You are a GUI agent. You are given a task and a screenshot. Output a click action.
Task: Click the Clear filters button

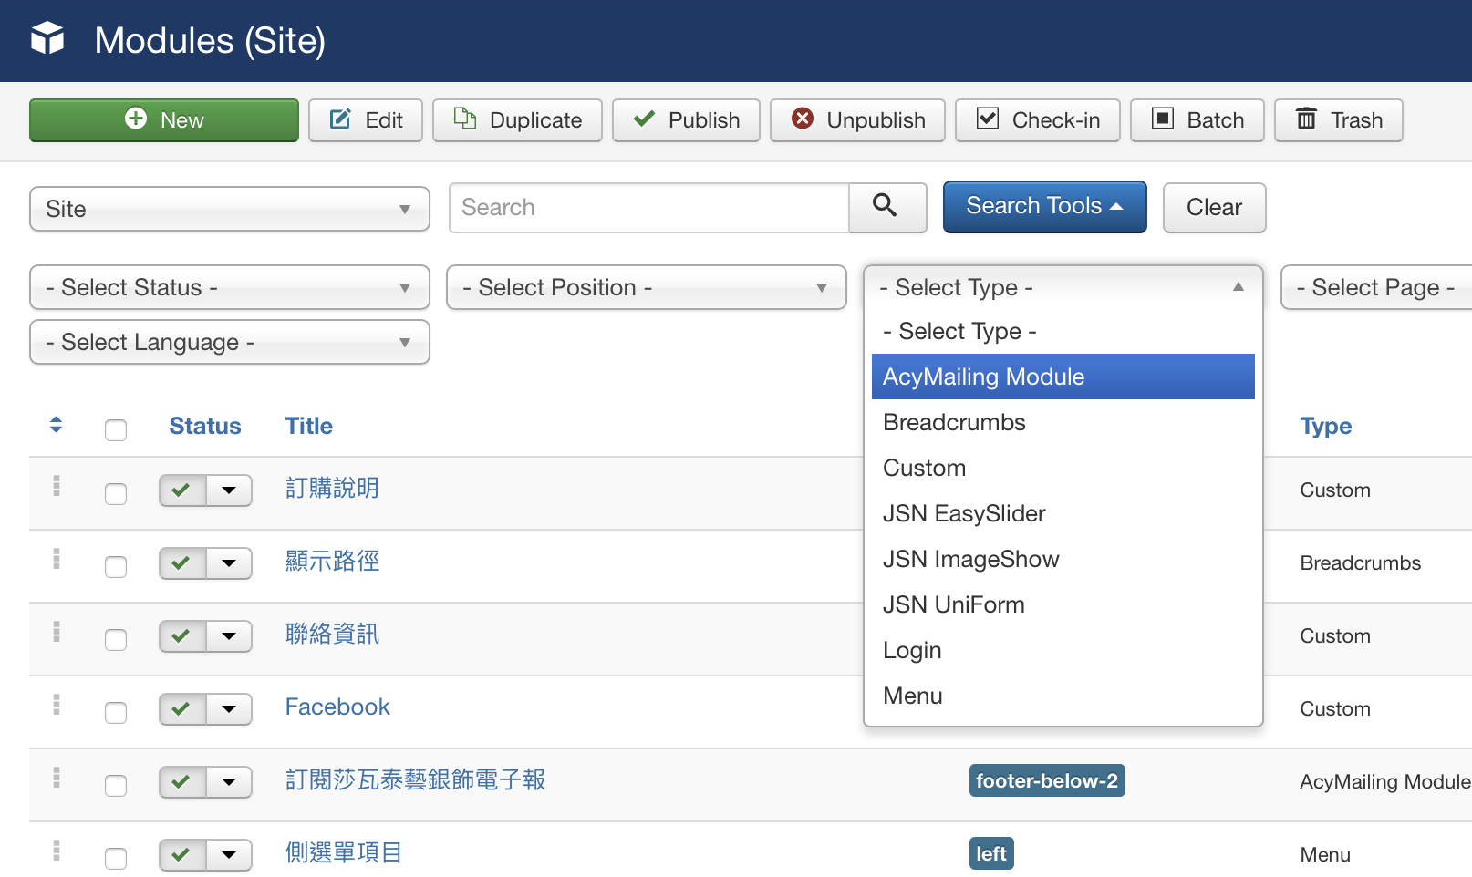click(1213, 207)
